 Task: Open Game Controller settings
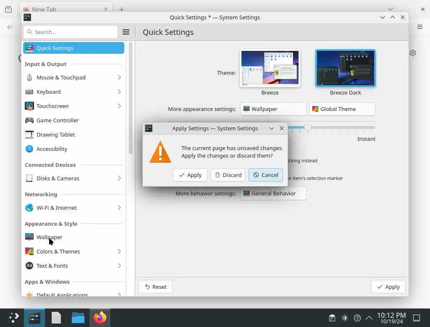point(73,120)
